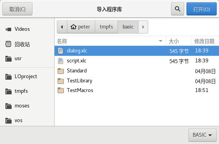219x144 pixels.
Task: Click the 取消(C) cancel button
Action: 17,9
